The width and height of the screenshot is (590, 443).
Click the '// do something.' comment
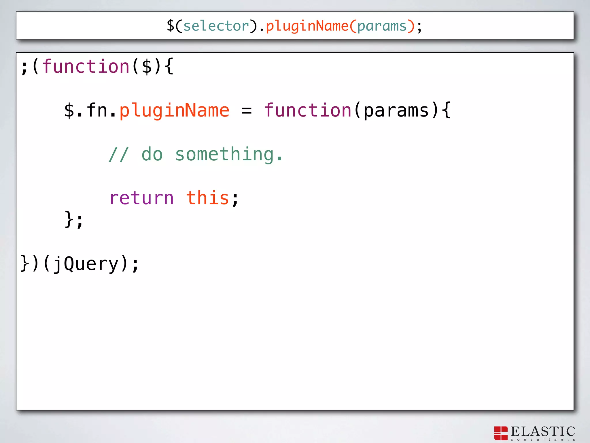[196, 154]
